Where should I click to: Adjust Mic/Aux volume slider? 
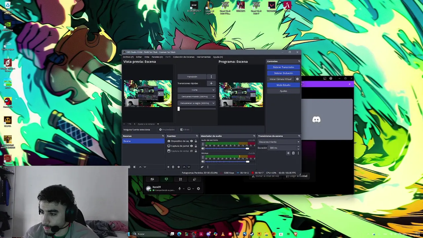(247, 162)
